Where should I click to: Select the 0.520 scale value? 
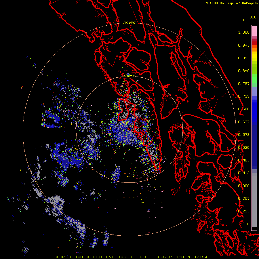pyautogui.click(x=244, y=148)
